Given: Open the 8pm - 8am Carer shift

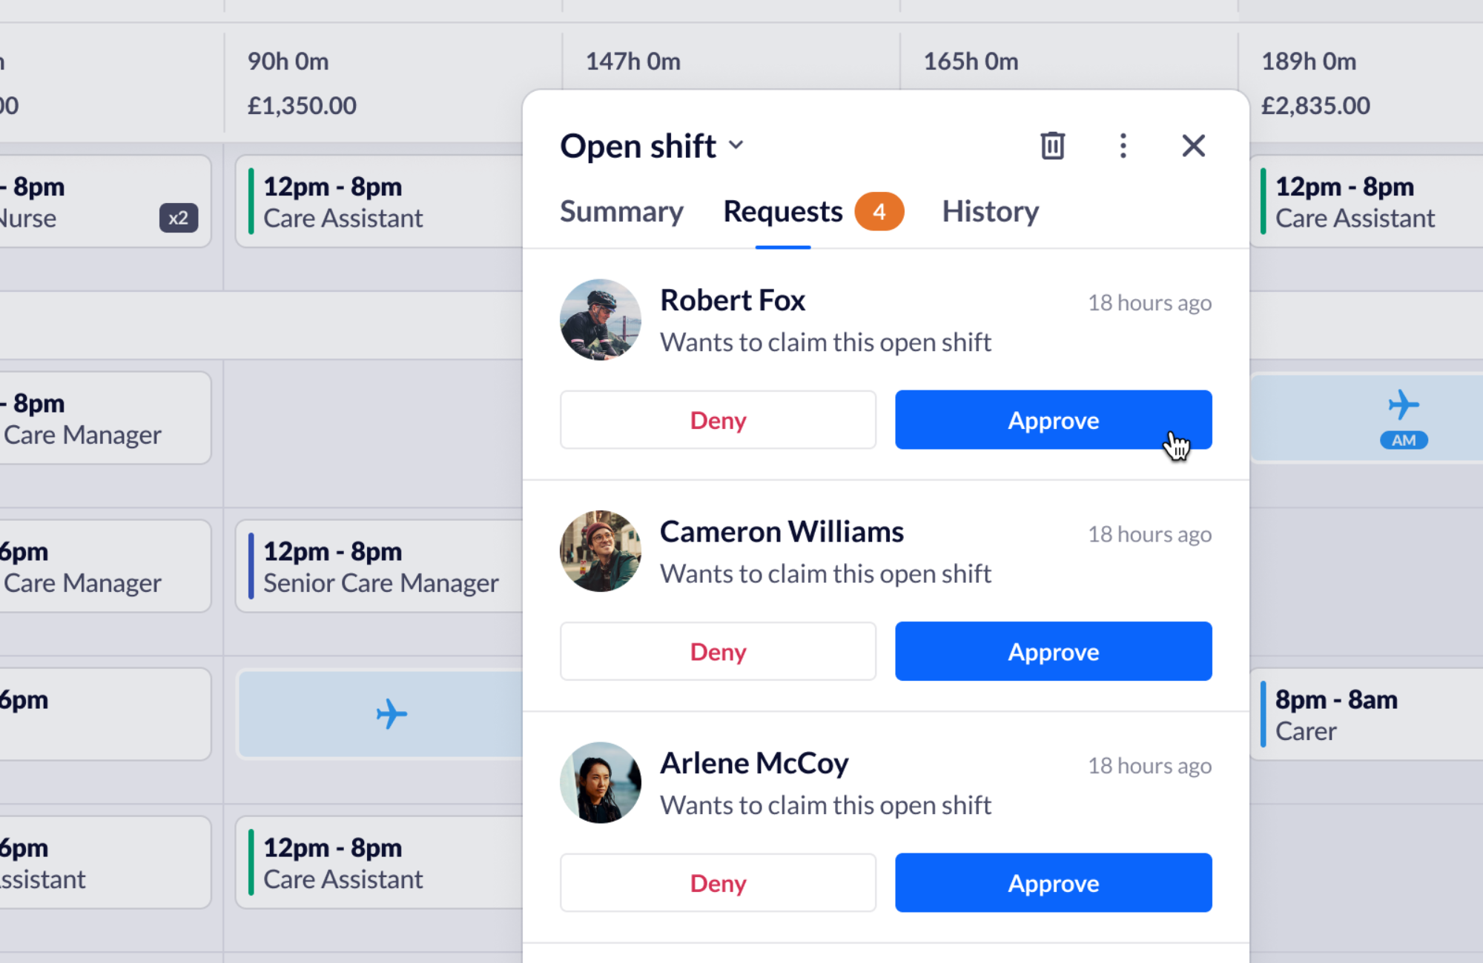Looking at the screenshot, I should [1366, 715].
